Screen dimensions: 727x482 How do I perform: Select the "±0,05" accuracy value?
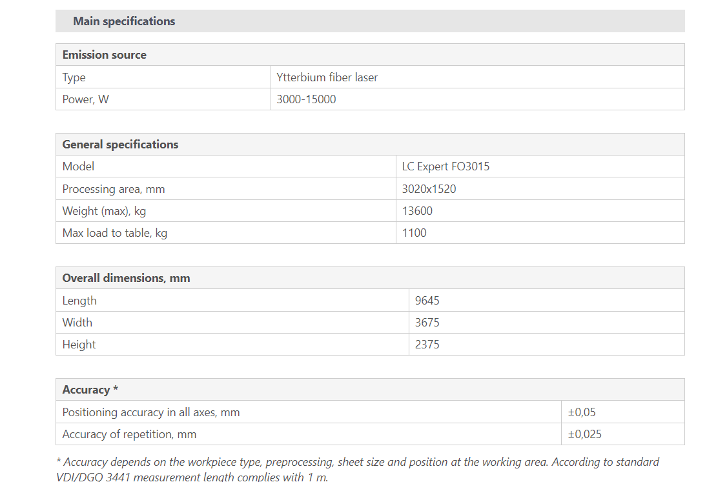coord(582,412)
